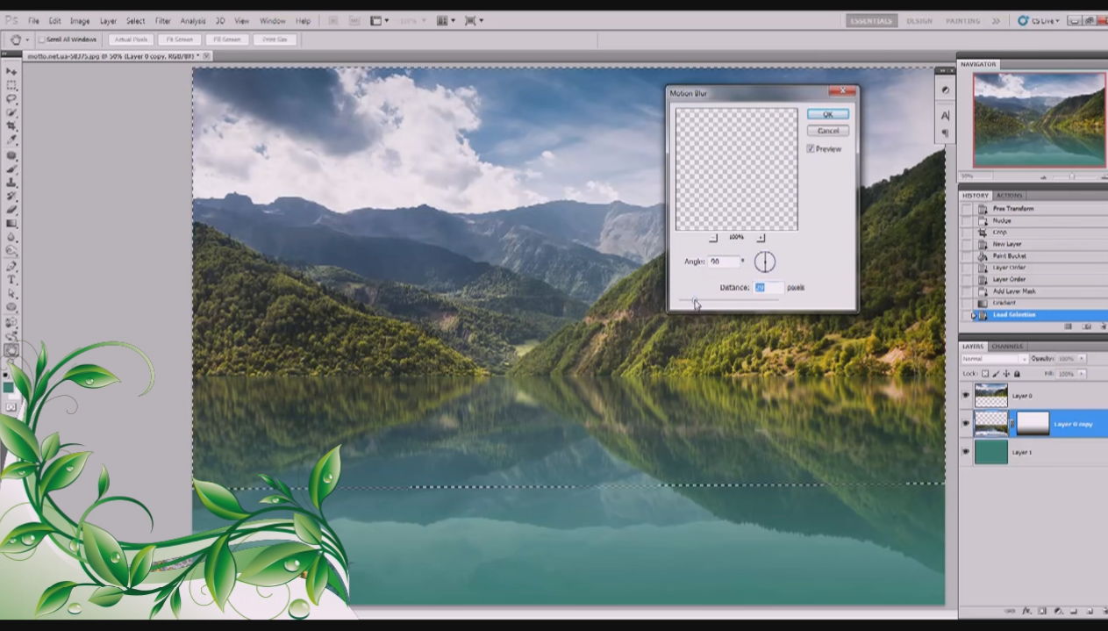Select the Move tool in the toolbar
Image resolution: width=1108 pixels, height=631 pixels.
coord(11,71)
